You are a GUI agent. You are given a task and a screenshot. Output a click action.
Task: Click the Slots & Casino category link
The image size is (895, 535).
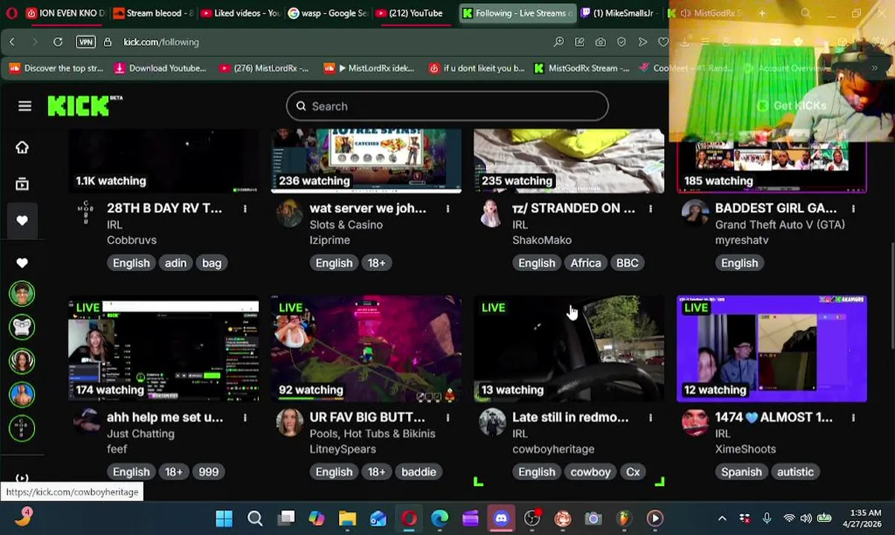[346, 224]
